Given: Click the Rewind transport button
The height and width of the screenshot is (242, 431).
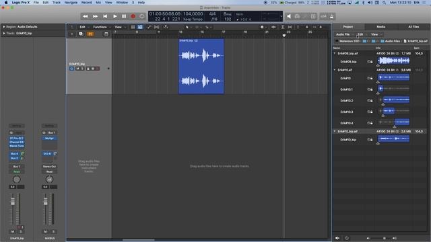Looking at the screenshot, I should click(86, 16).
